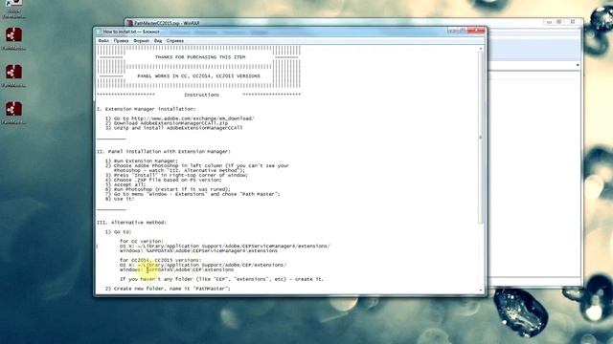The image size is (613, 344).
Task: Open the Вид menu in Notepad
Action: [158, 40]
